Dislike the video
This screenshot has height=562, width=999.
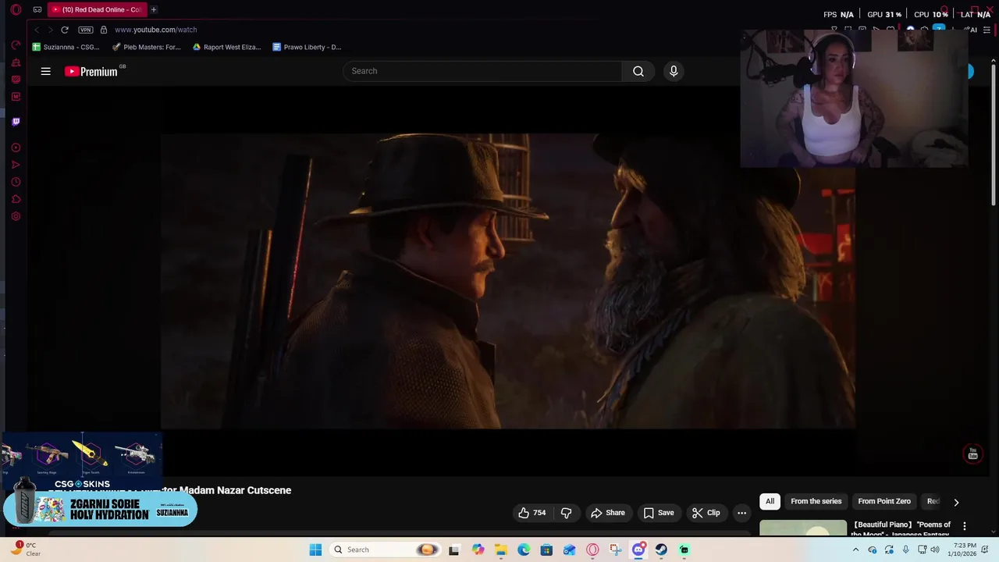[x=567, y=513]
